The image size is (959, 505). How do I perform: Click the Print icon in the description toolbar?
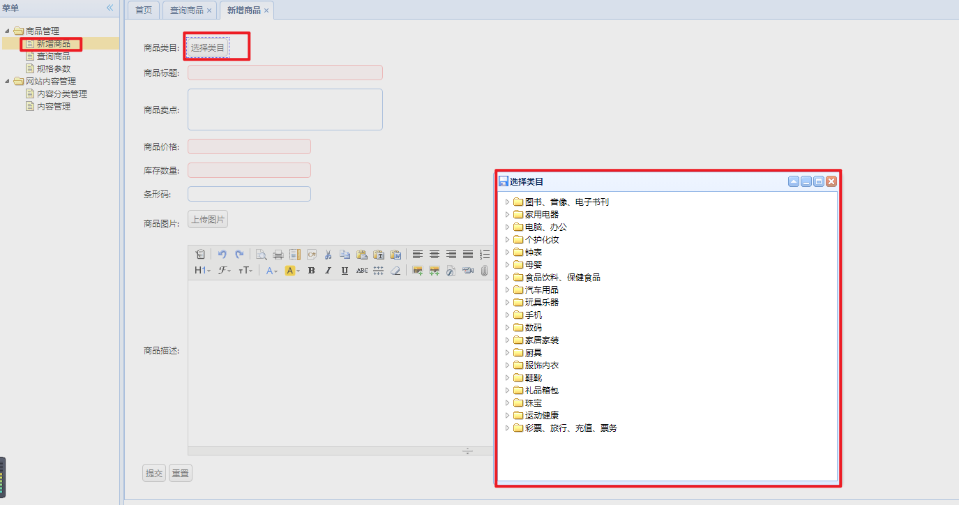pos(278,254)
